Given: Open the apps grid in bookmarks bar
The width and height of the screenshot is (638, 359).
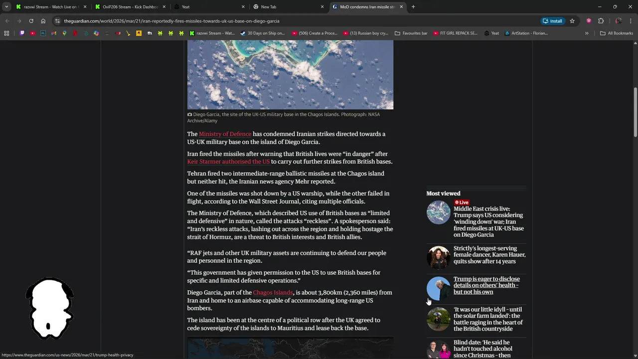Looking at the screenshot, I should coord(6,33).
